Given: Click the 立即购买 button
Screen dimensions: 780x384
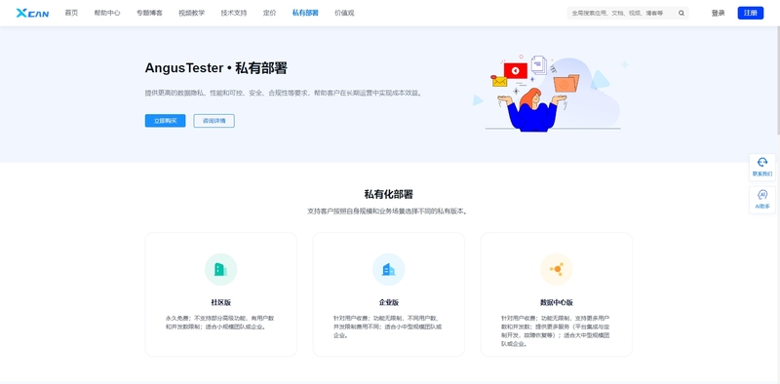Looking at the screenshot, I should click(x=165, y=121).
